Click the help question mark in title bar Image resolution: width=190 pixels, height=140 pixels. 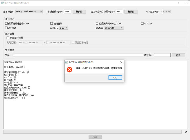click(178, 3)
